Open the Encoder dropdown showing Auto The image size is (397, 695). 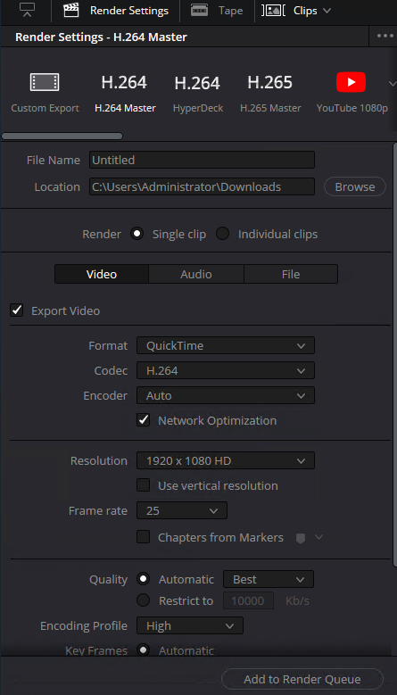(x=226, y=395)
